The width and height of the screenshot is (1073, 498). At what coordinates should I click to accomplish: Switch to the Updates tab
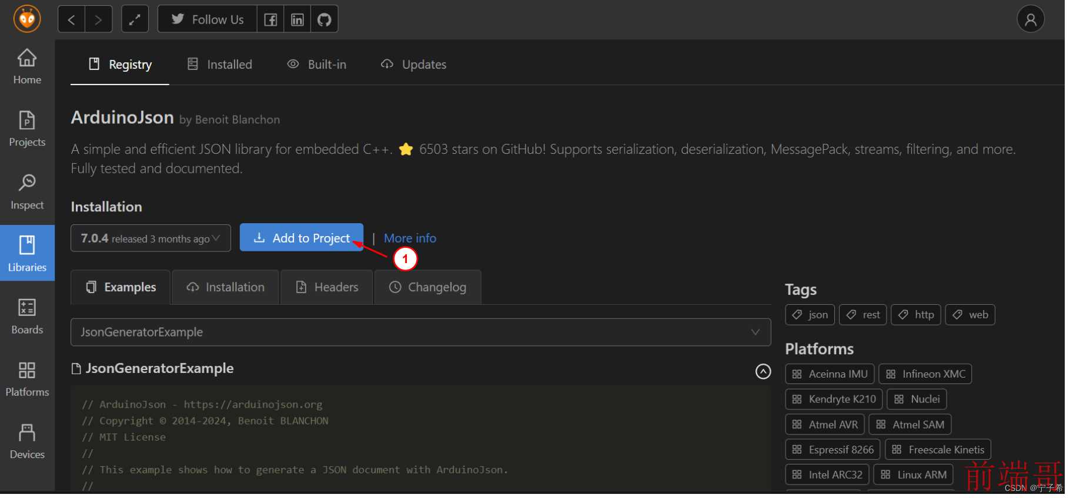(413, 65)
